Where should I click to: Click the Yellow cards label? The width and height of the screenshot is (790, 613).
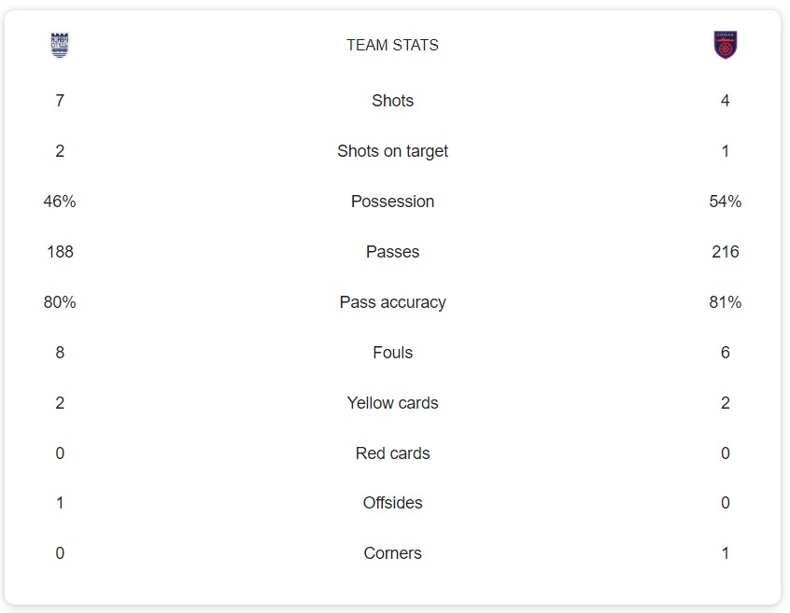(x=392, y=403)
